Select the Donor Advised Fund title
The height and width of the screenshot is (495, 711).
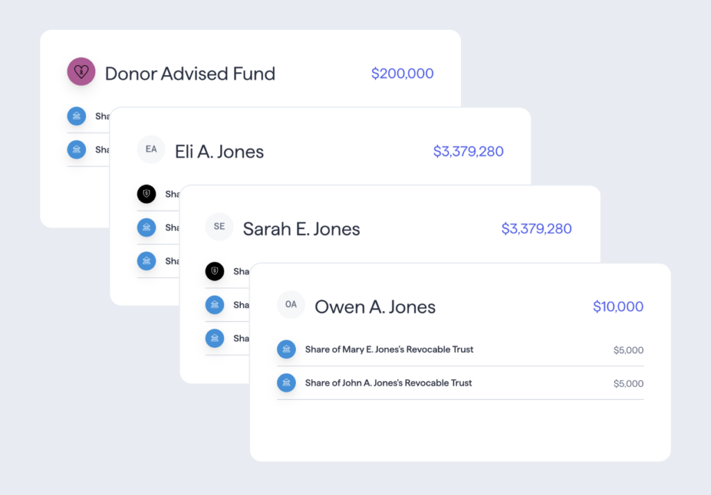pyautogui.click(x=190, y=74)
